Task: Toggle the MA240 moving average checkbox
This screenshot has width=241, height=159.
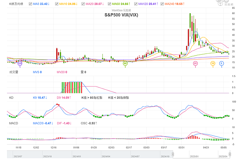Action: pos(162,4)
